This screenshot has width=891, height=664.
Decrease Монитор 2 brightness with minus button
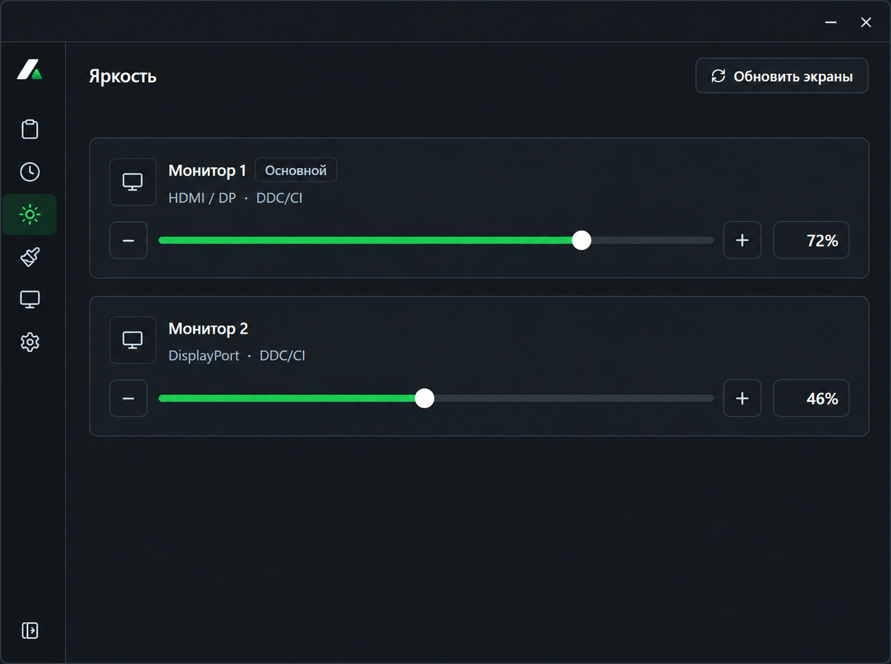(x=128, y=399)
